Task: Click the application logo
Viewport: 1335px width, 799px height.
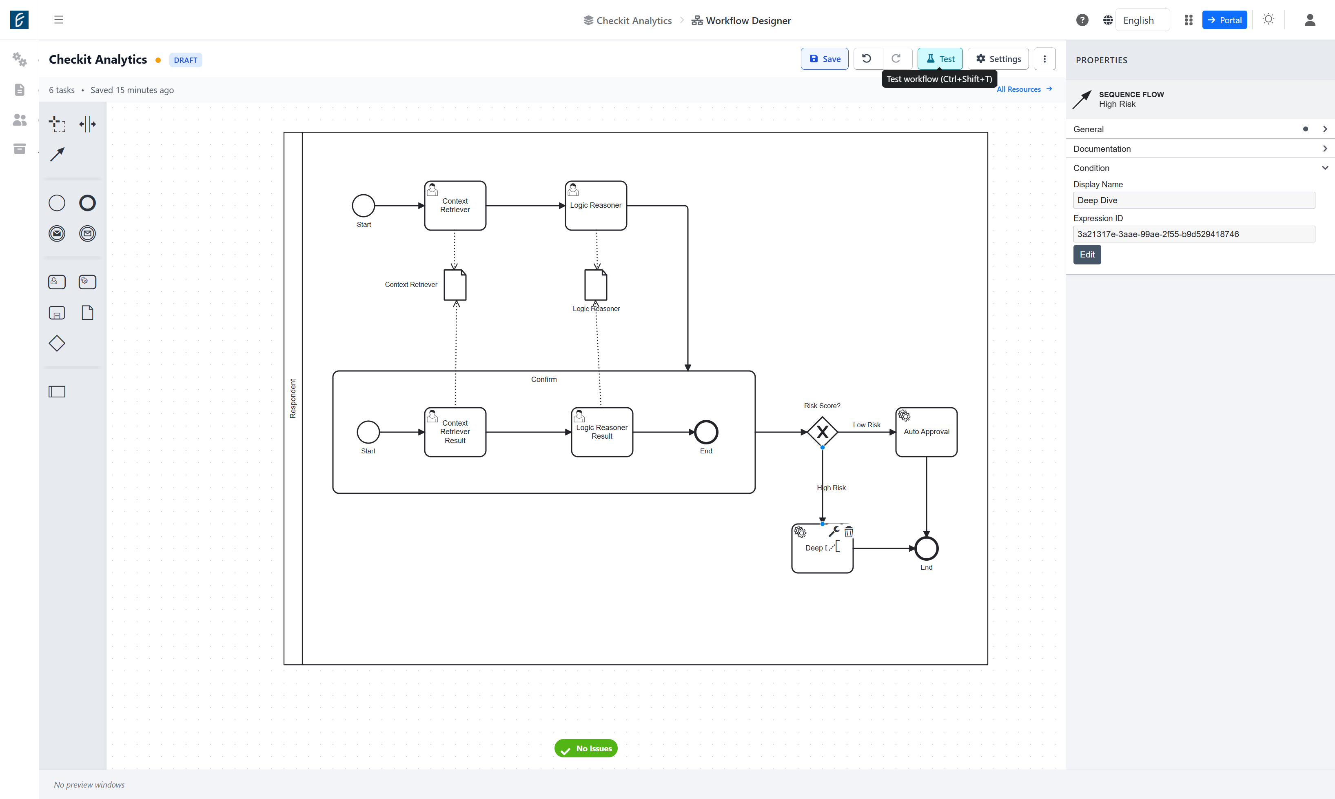Action: click(x=19, y=20)
